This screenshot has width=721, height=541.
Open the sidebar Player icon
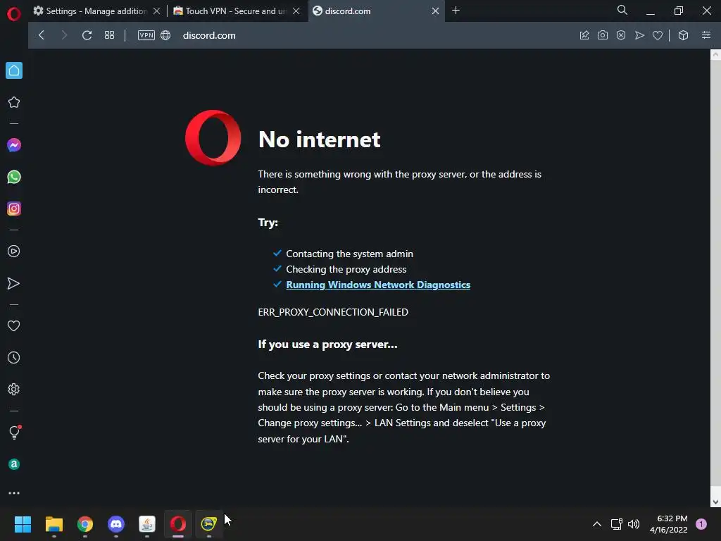pos(14,251)
